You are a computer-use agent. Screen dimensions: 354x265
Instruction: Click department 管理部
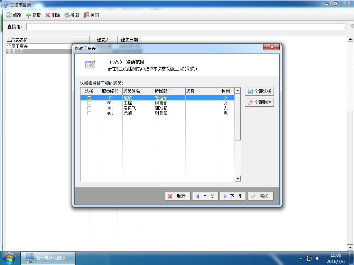pyautogui.click(x=161, y=98)
